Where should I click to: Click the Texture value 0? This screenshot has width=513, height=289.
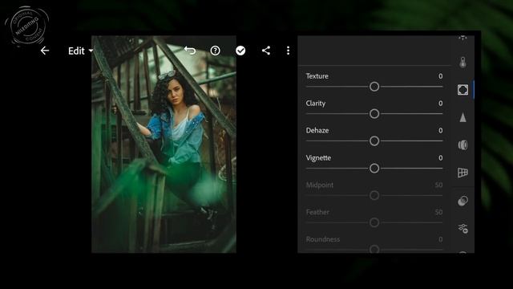coord(440,76)
